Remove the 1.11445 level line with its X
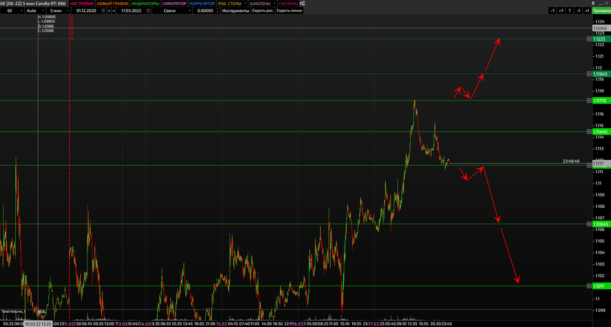 [589, 132]
